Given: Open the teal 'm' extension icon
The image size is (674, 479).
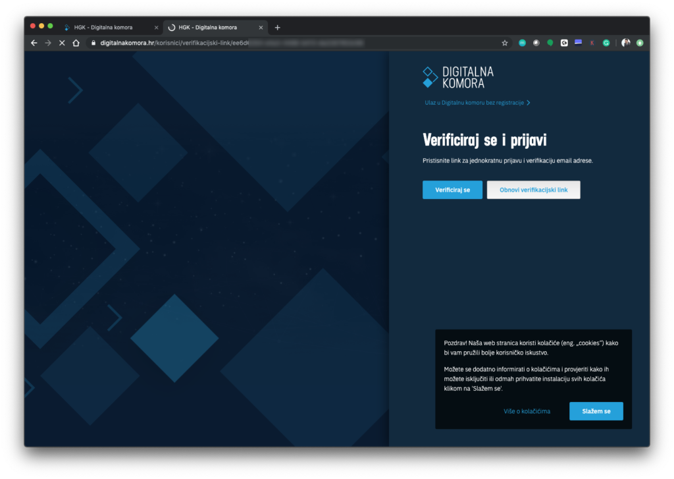Looking at the screenshot, I should (x=522, y=43).
